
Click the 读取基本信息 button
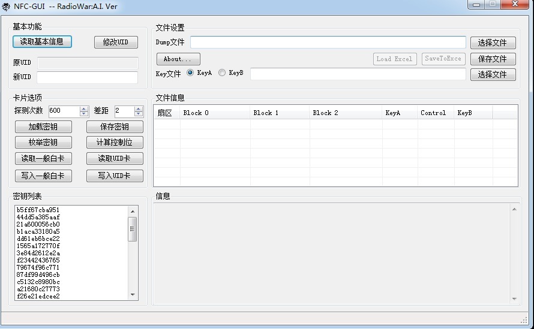(x=42, y=42)
